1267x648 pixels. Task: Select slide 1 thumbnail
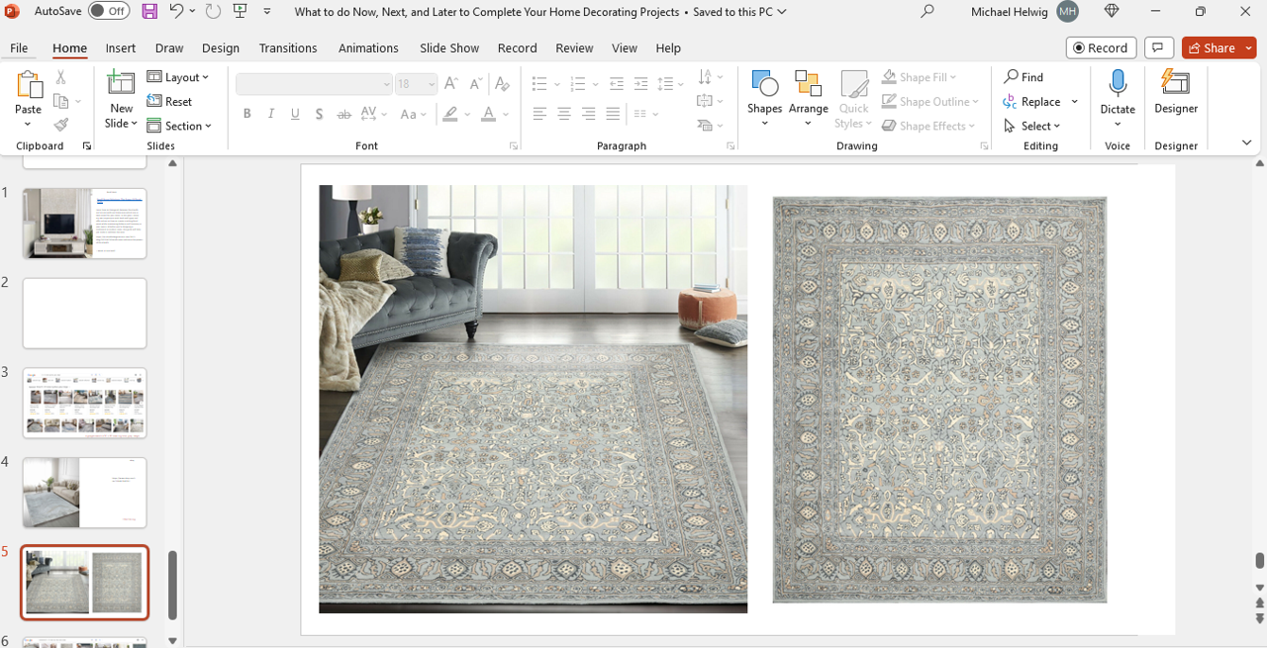[85, 224]
